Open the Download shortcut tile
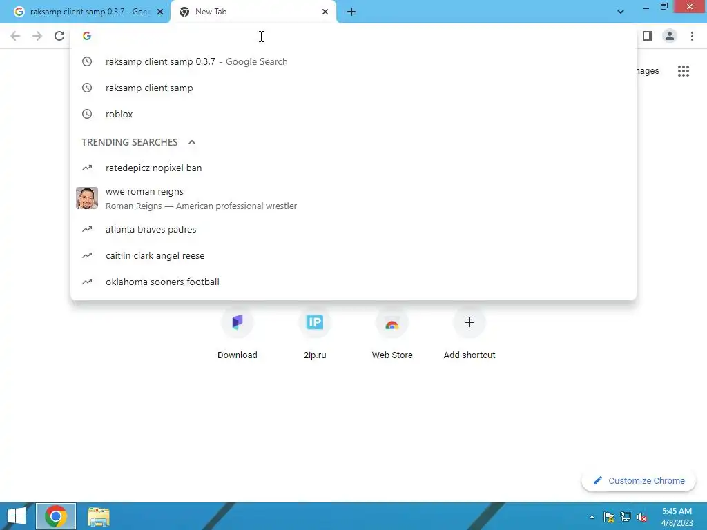Image resolution: width=707 pixels, height=530 pixels. pyautogui.click(x=238, y=333)
